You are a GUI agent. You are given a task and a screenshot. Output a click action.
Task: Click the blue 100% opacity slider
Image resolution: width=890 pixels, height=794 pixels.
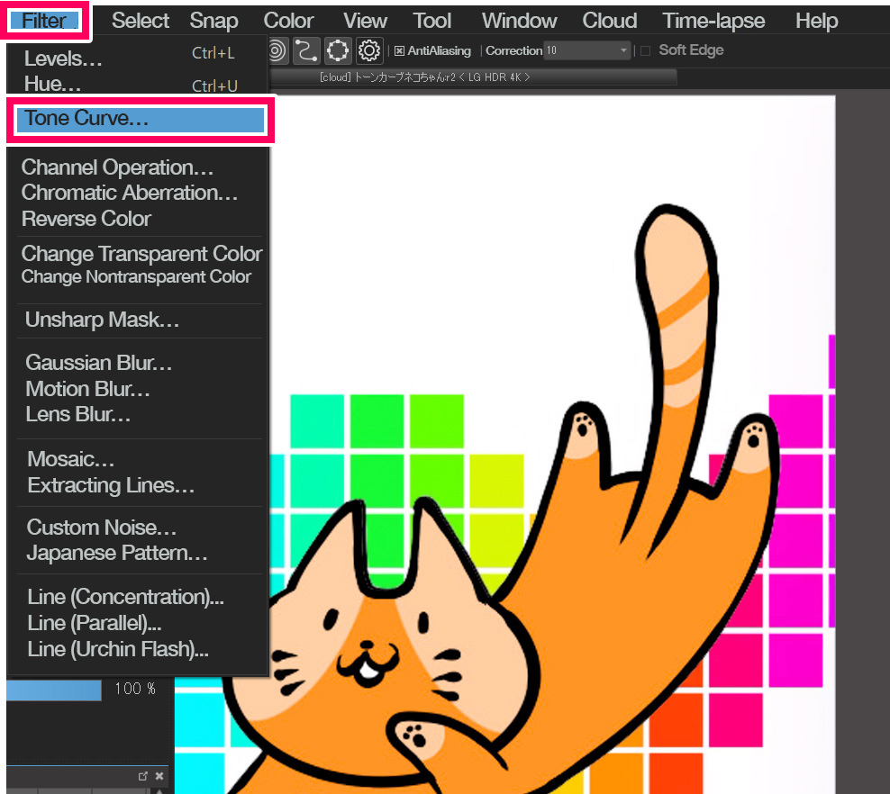(x=54, y=690)
